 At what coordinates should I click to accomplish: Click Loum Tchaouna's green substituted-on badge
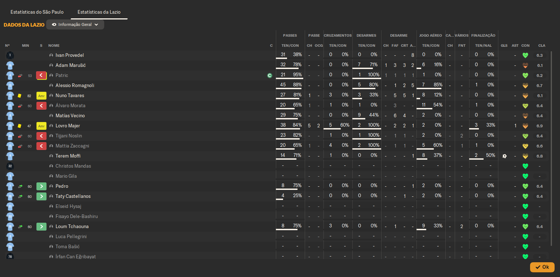tap(41, 227)
